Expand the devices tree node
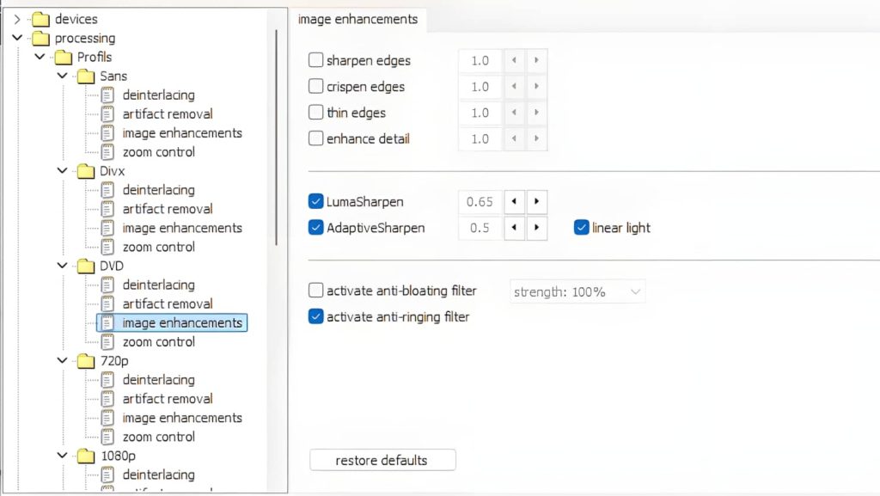 point(18,18)
